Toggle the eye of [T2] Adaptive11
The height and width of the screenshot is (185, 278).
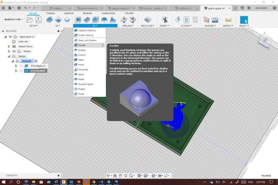coord(21,66)
